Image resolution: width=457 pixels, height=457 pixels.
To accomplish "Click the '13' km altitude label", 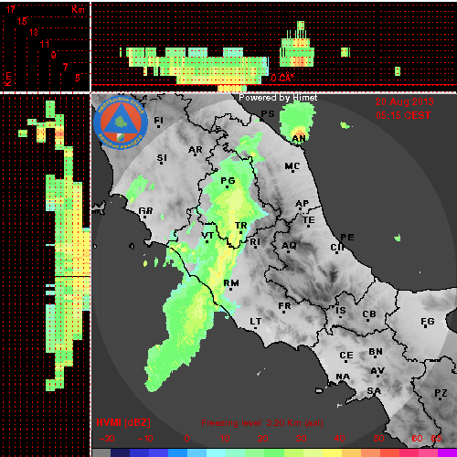I will pyautogui.click(x=34, y=32).
